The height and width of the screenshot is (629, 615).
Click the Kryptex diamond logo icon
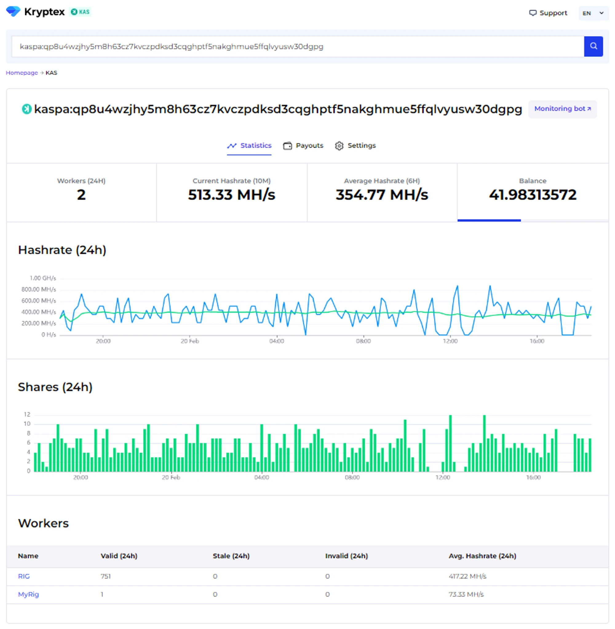13,11
